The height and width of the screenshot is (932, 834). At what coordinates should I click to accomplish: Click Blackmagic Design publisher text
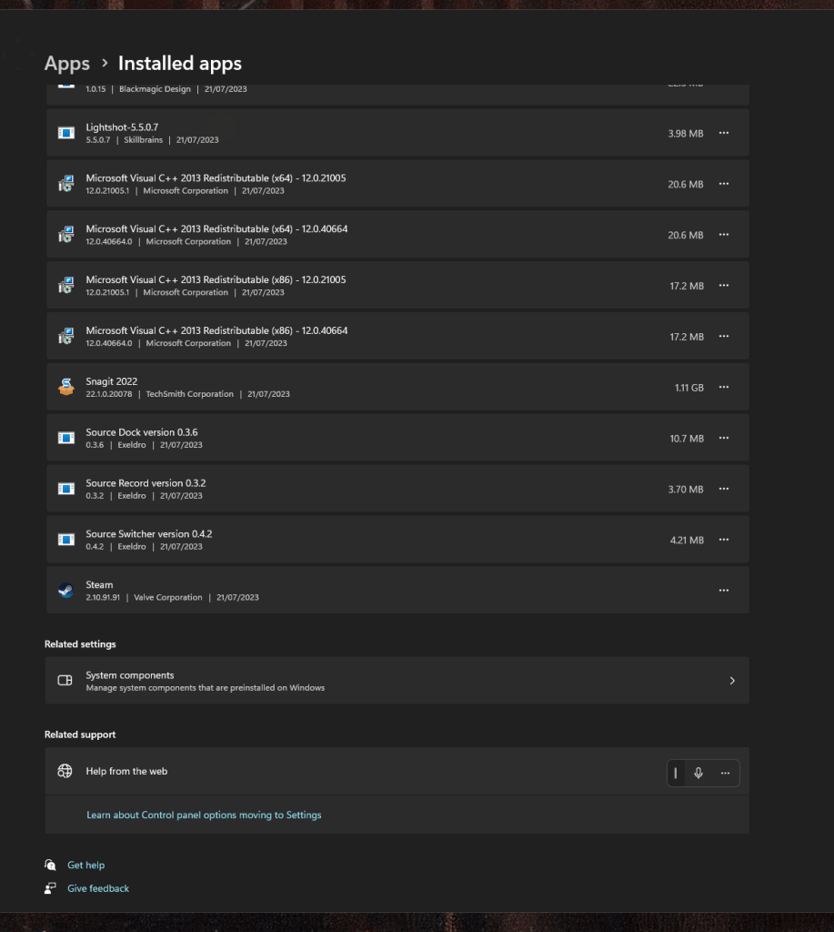pos(155,88)
